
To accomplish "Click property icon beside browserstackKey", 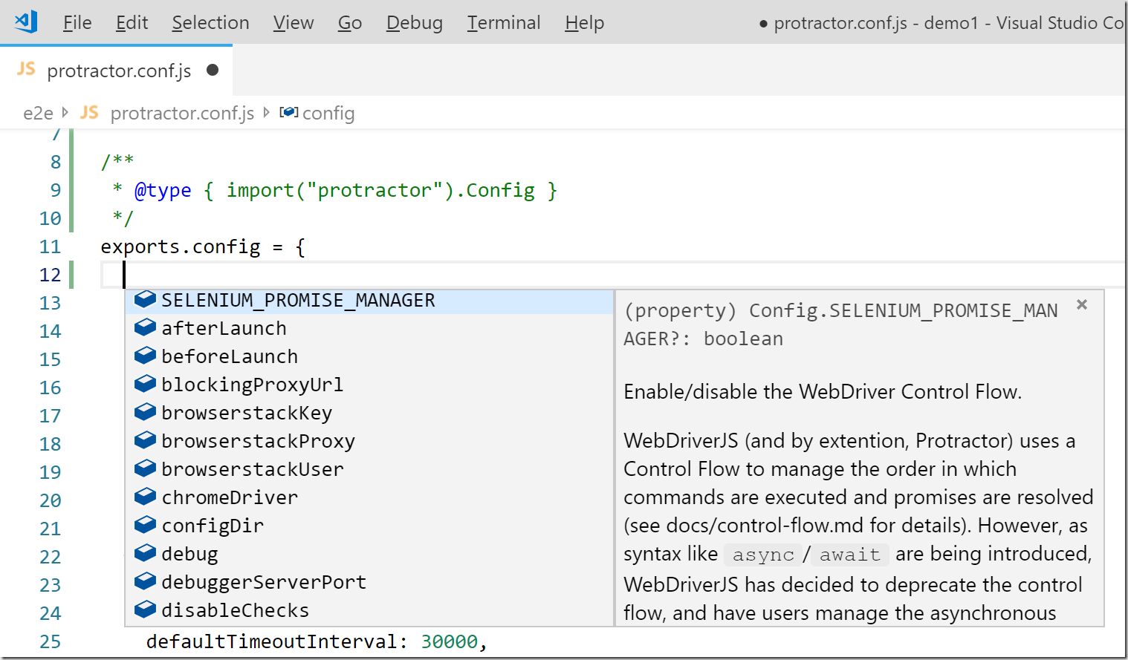I will [x=145, y=412].
